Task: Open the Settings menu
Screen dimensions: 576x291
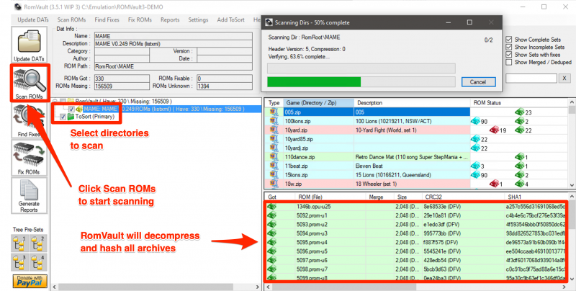Action: tap(199, 20)
